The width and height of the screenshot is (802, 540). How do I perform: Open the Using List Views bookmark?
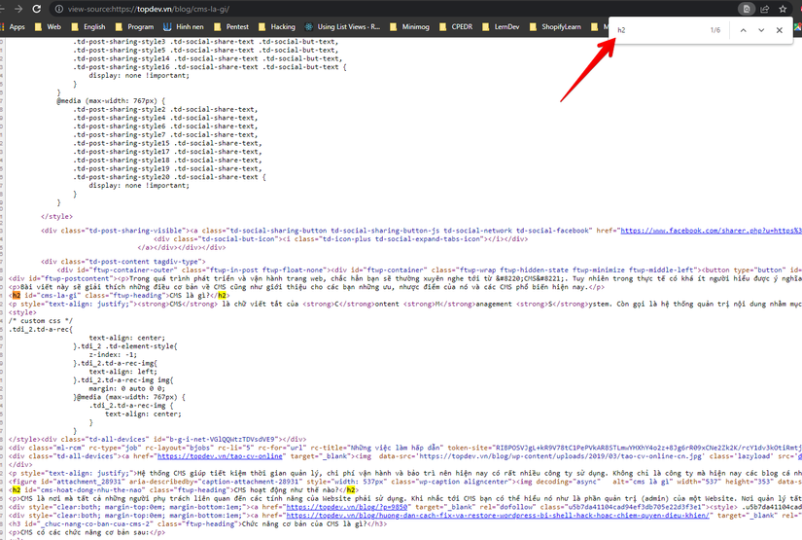coord(343,26)
